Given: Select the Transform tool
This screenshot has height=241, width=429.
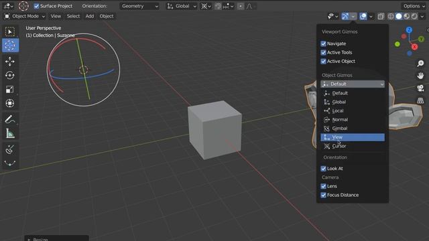Looking at the screenshot, I should click(10, 103).
